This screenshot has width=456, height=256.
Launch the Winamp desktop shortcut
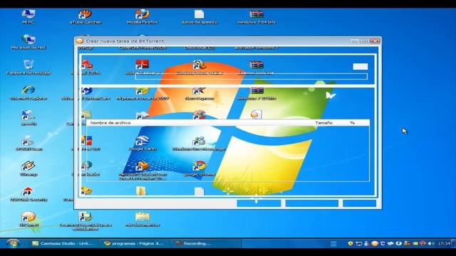click(x=28, y=169)
